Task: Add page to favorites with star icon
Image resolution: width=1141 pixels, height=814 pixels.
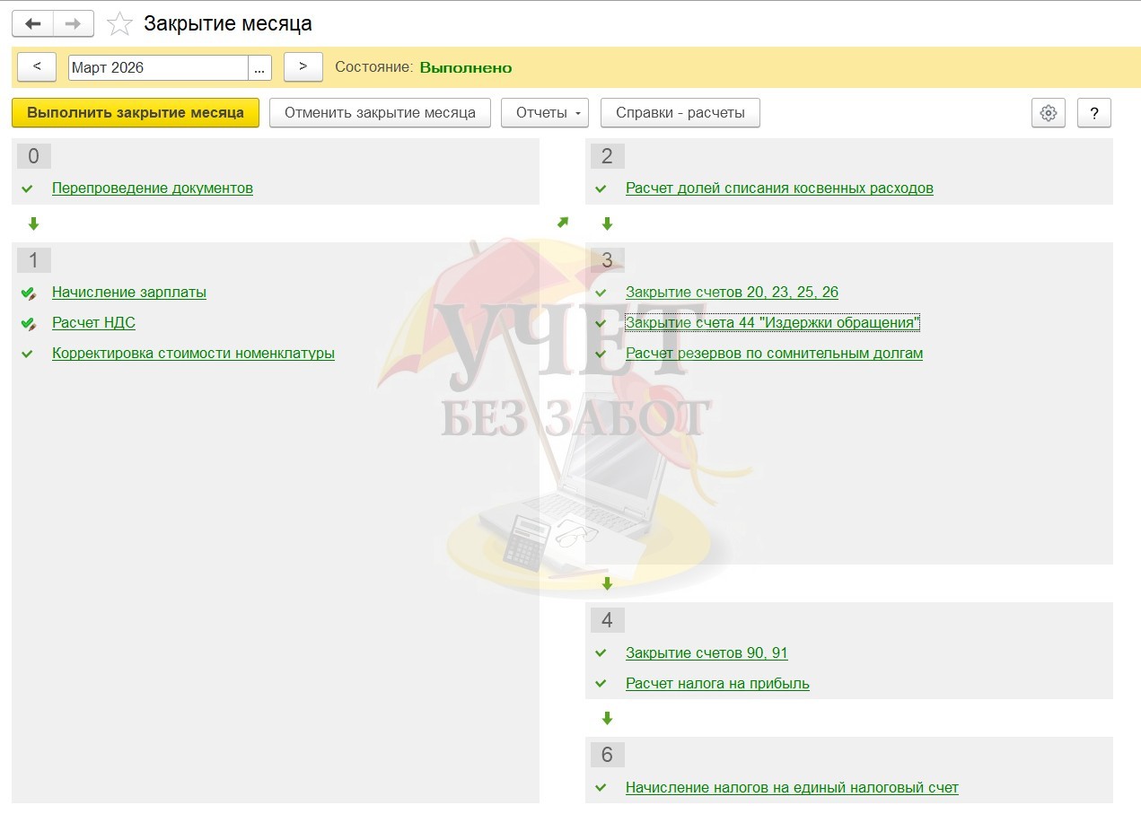Action: [119, 24]
